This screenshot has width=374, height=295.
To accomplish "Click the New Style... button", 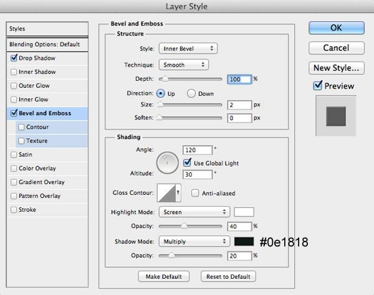I will [337, 68].
